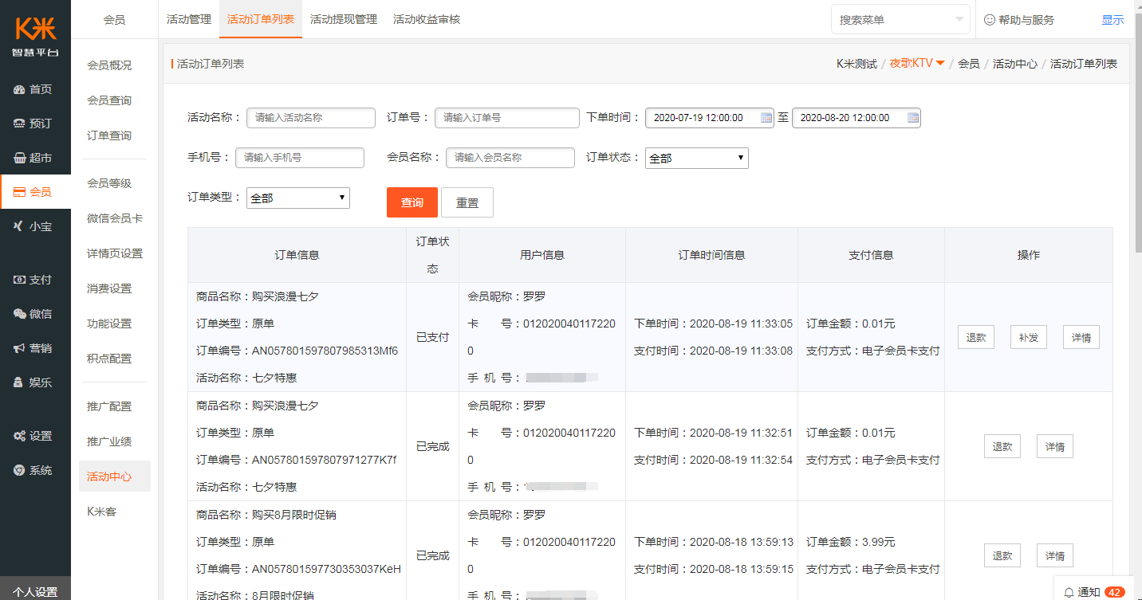Open 订单查询 in the submenu

pyautogui.click(x=109, y=135)
